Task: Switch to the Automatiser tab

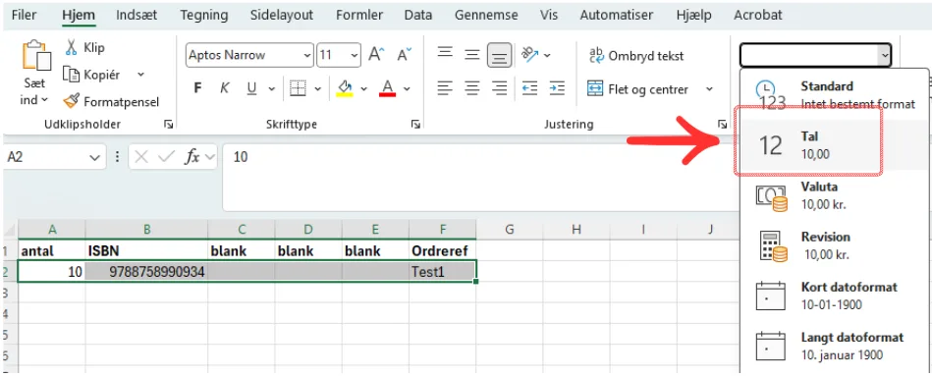Action: click(x=617, y=15)
